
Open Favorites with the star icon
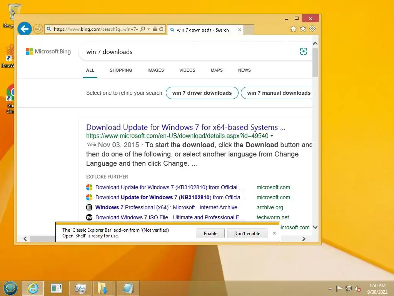(303, 29)
